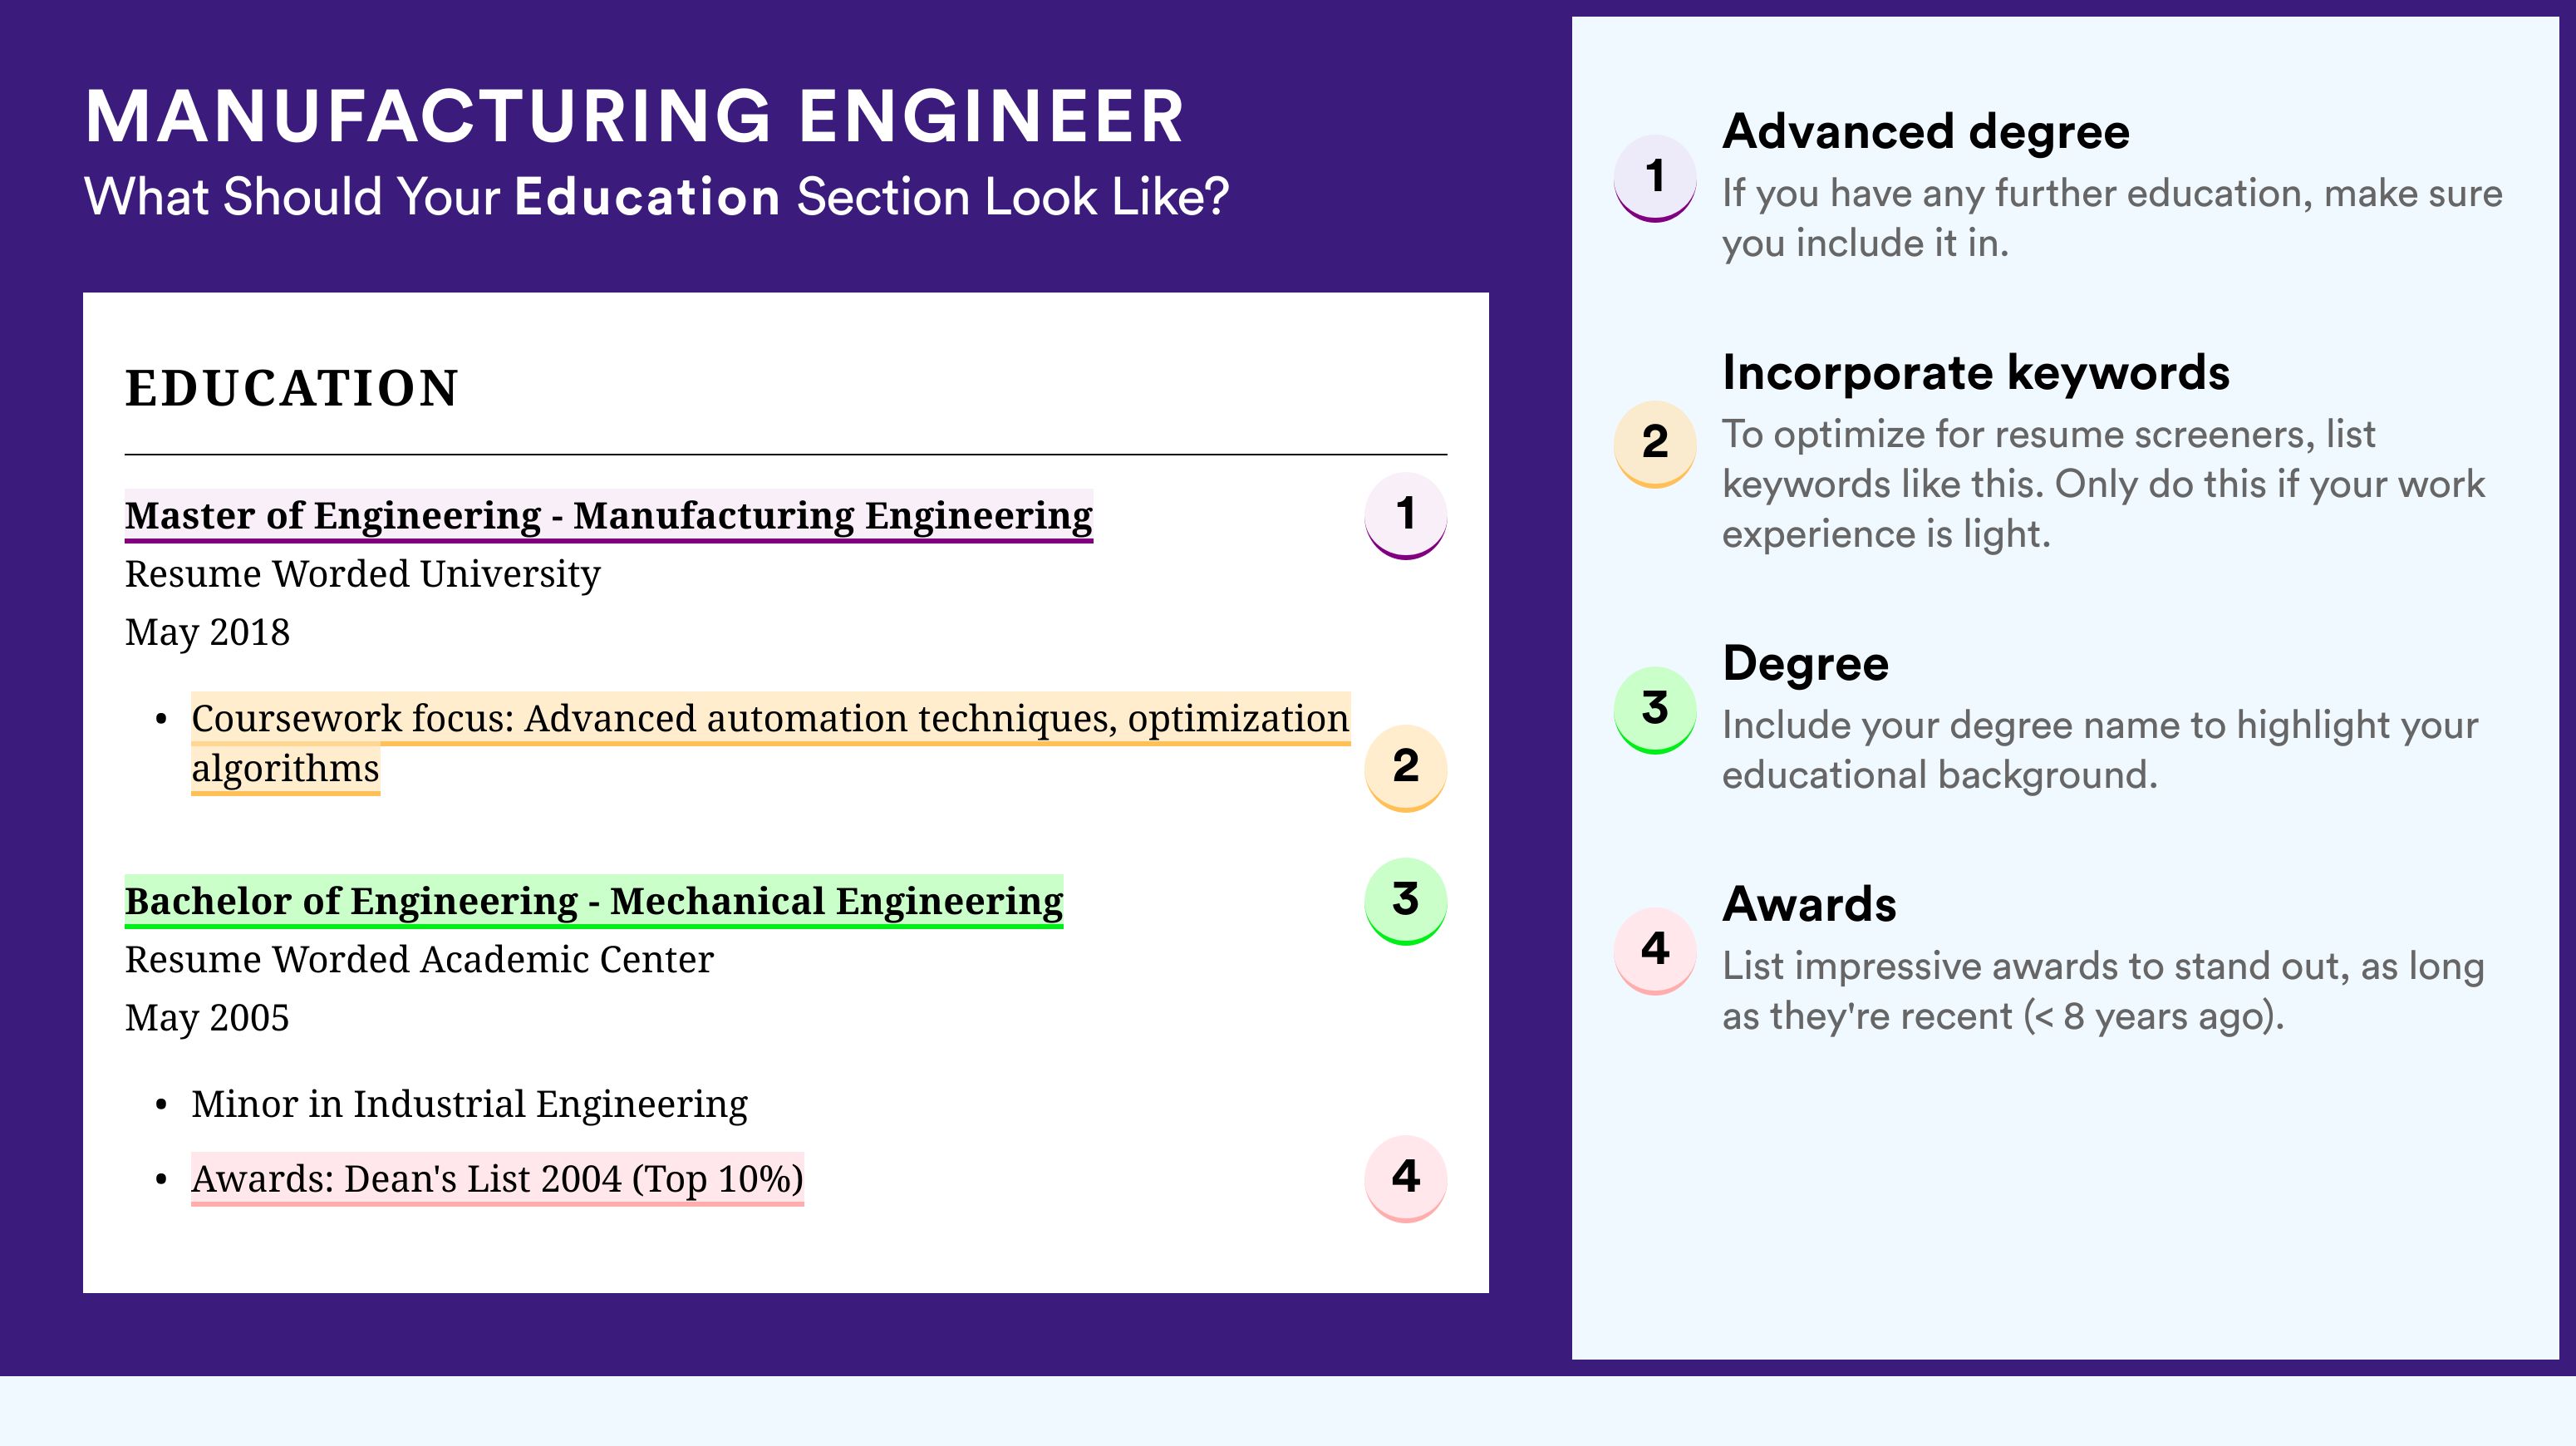Click the Advanced degree heading
The width and height of the screenshot is (2576, 1446).
pos(1926,132)
